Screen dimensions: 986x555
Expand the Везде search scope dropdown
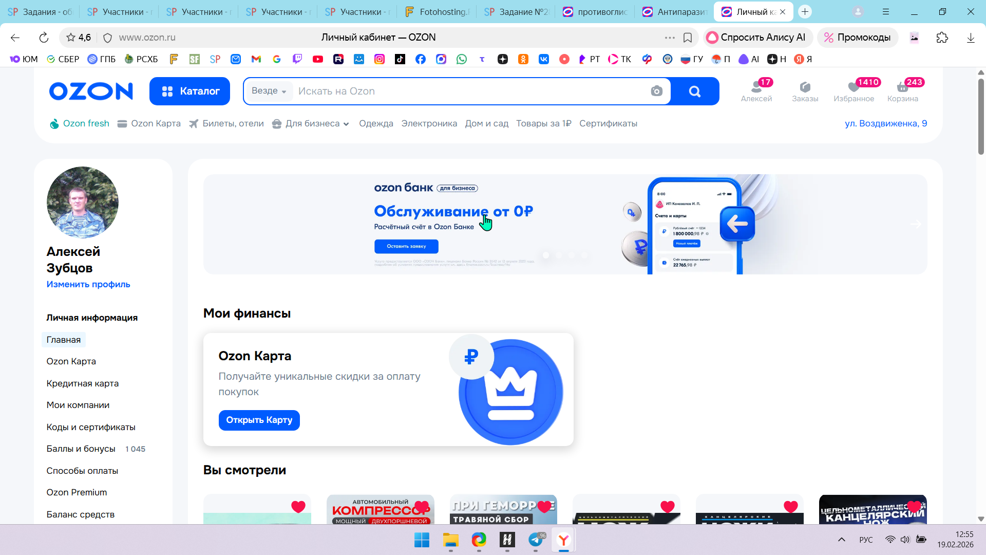pyautogui.click(x=269, y=91)
